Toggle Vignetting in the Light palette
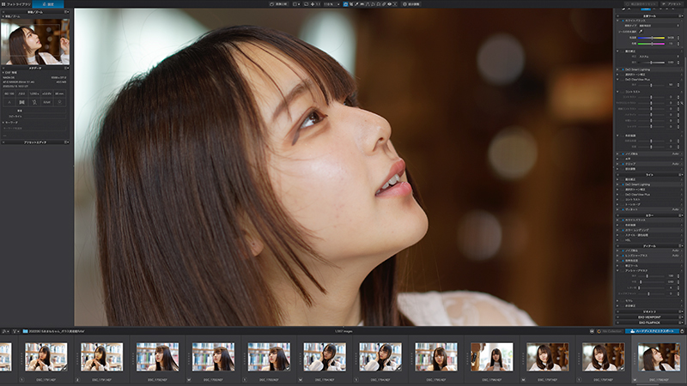687x386 pixels. pyautogui.click(x=623, y=209)
